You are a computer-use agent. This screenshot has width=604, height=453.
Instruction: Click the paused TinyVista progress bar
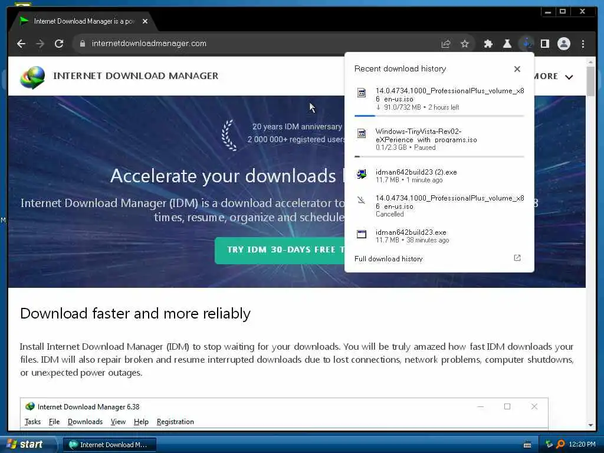tap(439, 156)
